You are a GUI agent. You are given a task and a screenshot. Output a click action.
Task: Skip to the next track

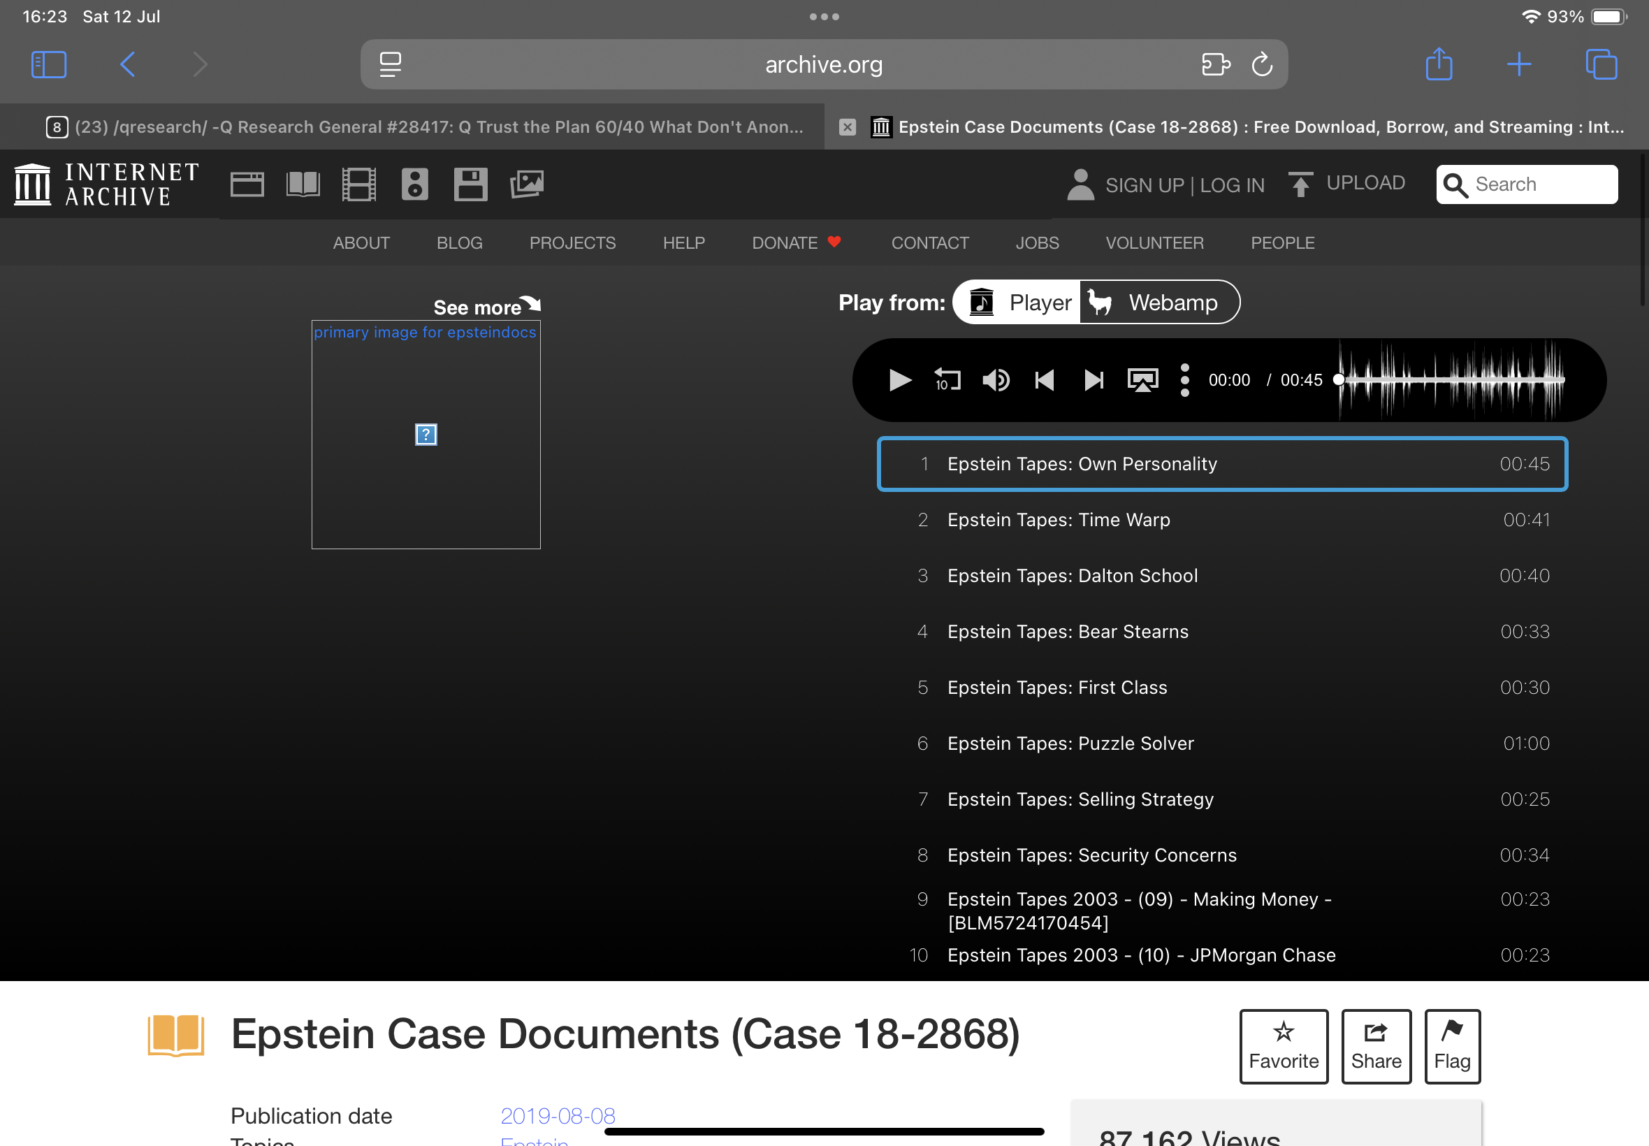[x=1094, y=380]
